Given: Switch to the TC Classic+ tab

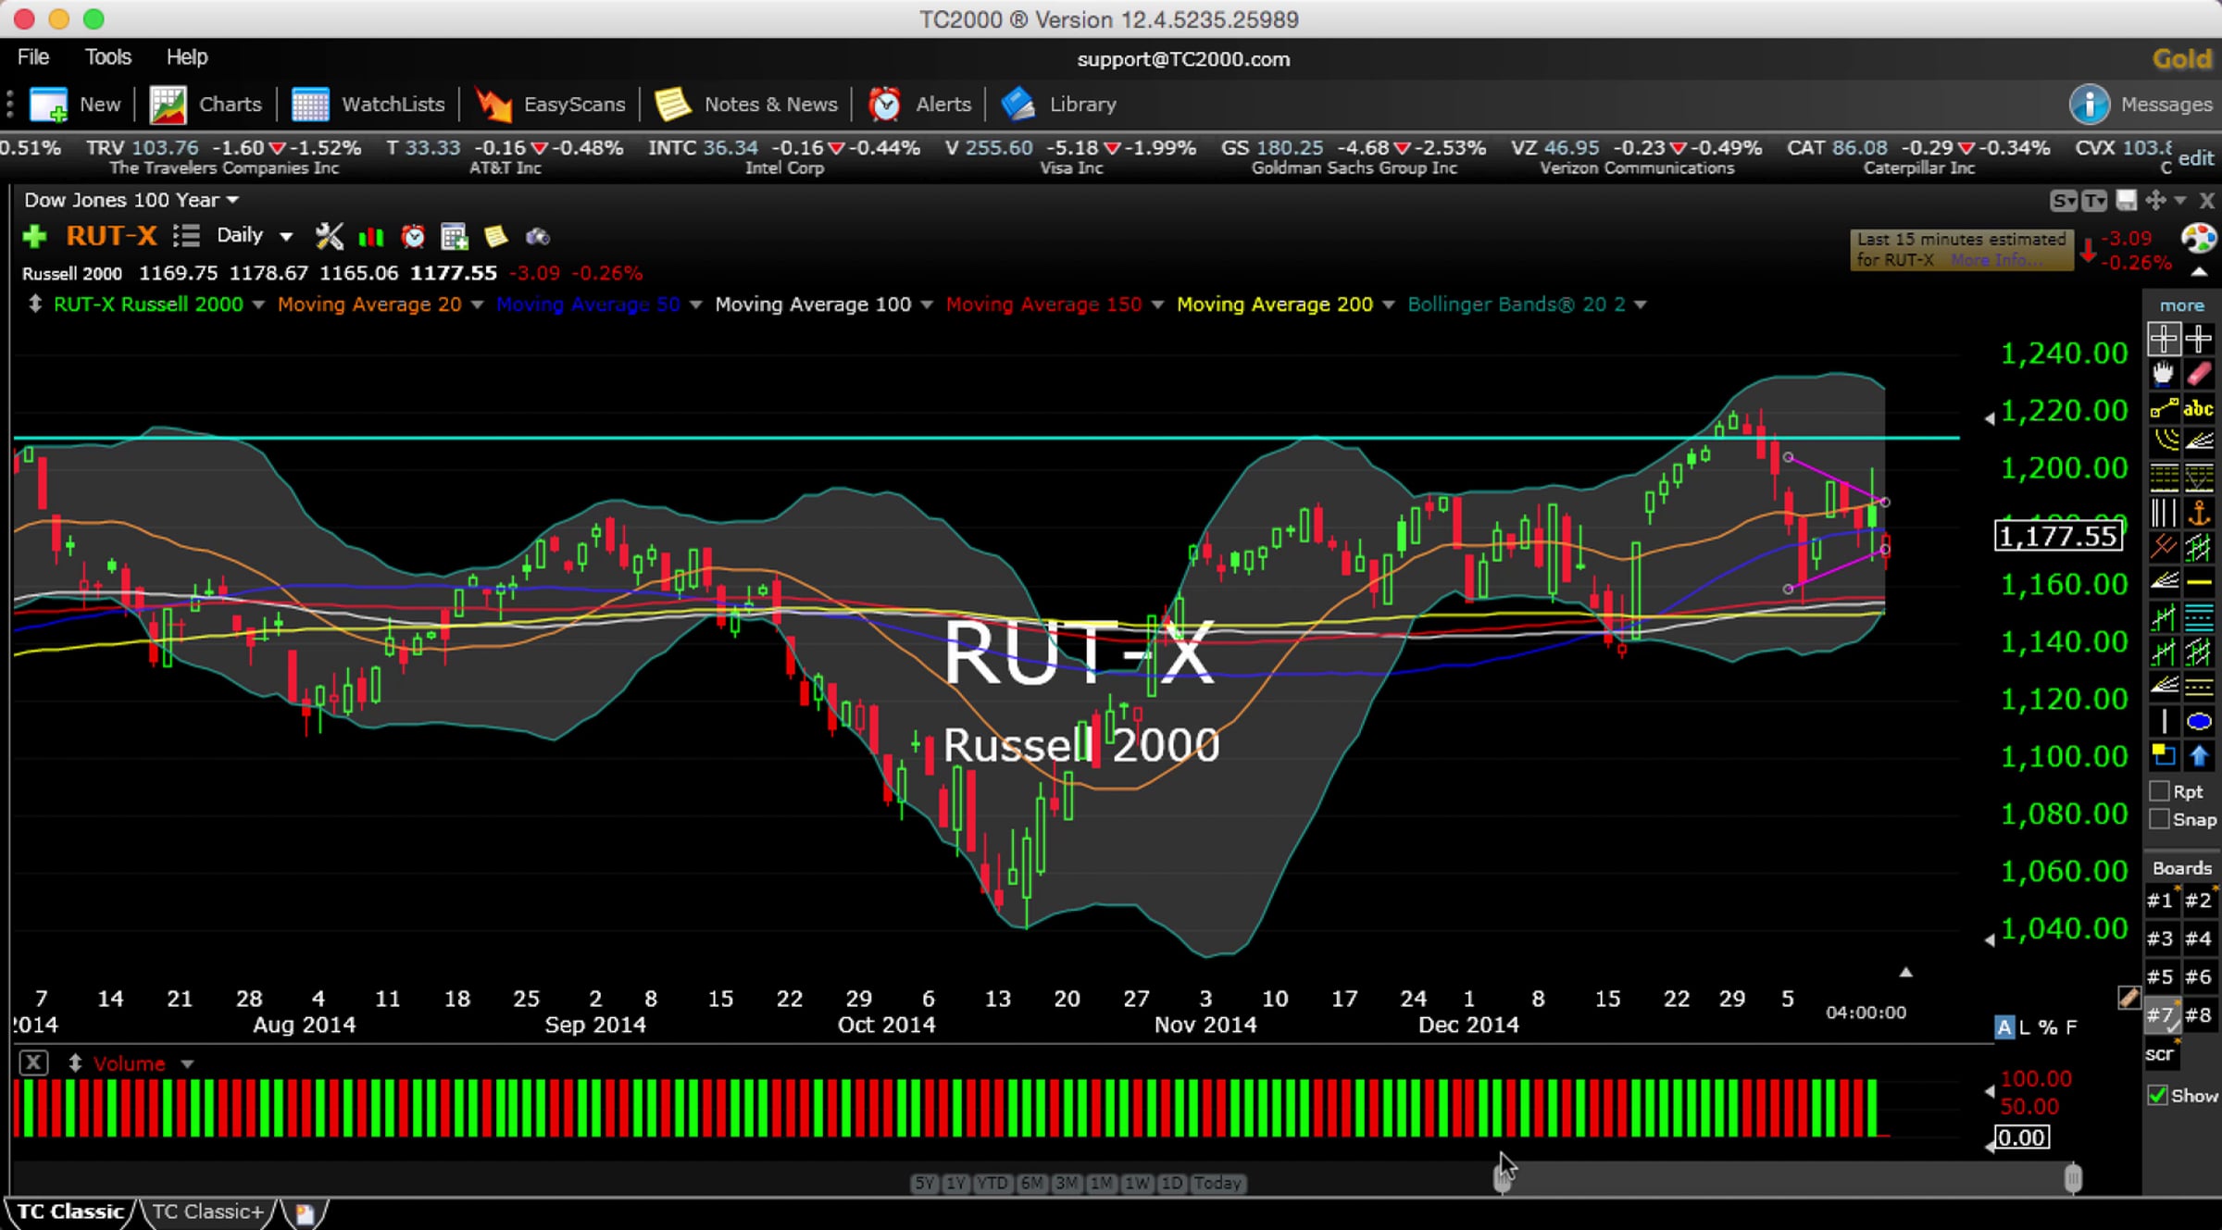Looking at the screenshot, I should (x=207, y=1211).
